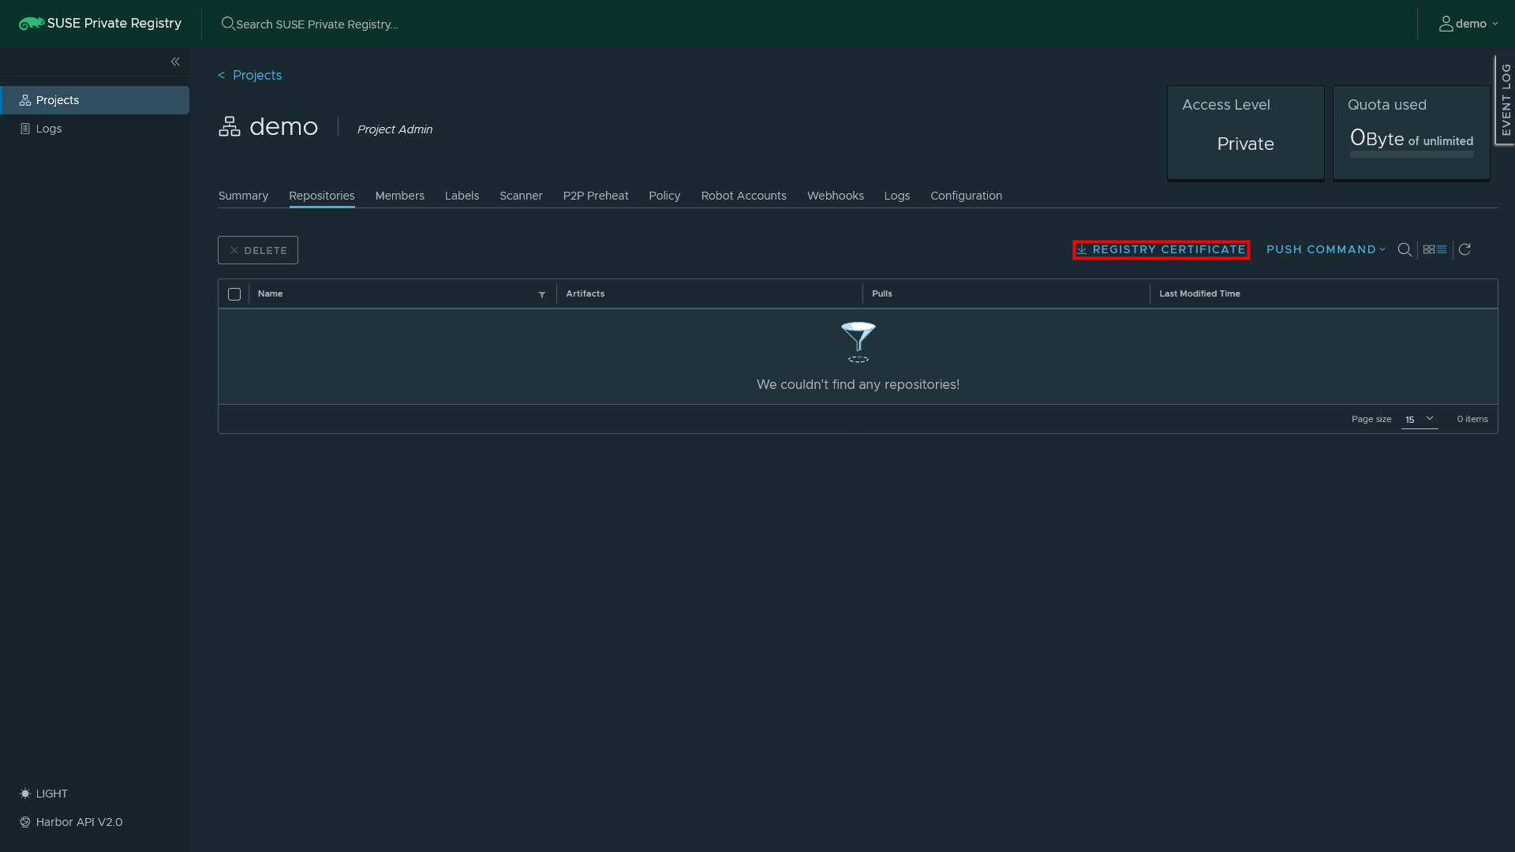Switch to the P2P Preheat tab
Viewport: 1515px width, 852px height.
(x=596, y=196)
